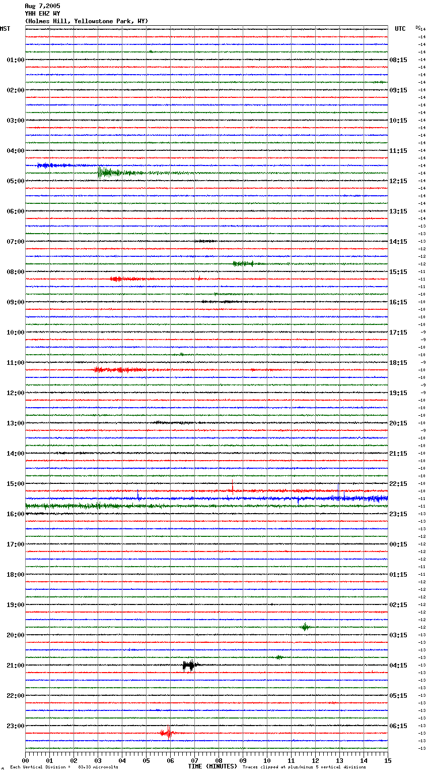
Task: Click the 09:15 UTC time label
Action: 398,90
